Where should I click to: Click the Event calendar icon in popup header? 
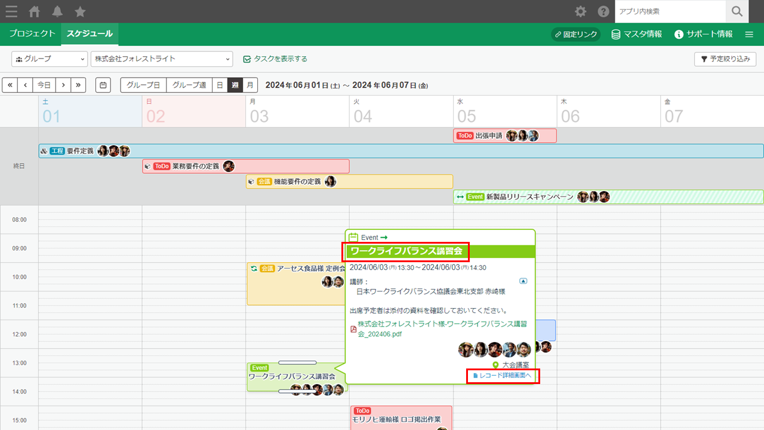[x=353, y=237]
